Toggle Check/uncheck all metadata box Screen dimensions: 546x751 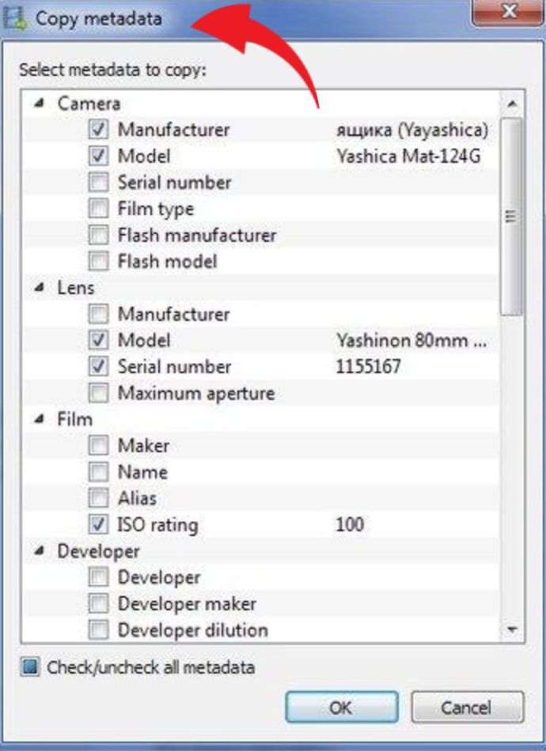30,666
